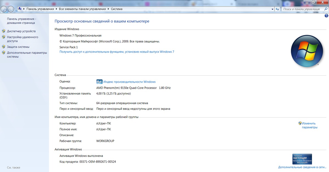This screenshot has width=329, height=172.
Task: Click the sUUper-ПК value in the Компьютер row
Action: coord(104,123)
